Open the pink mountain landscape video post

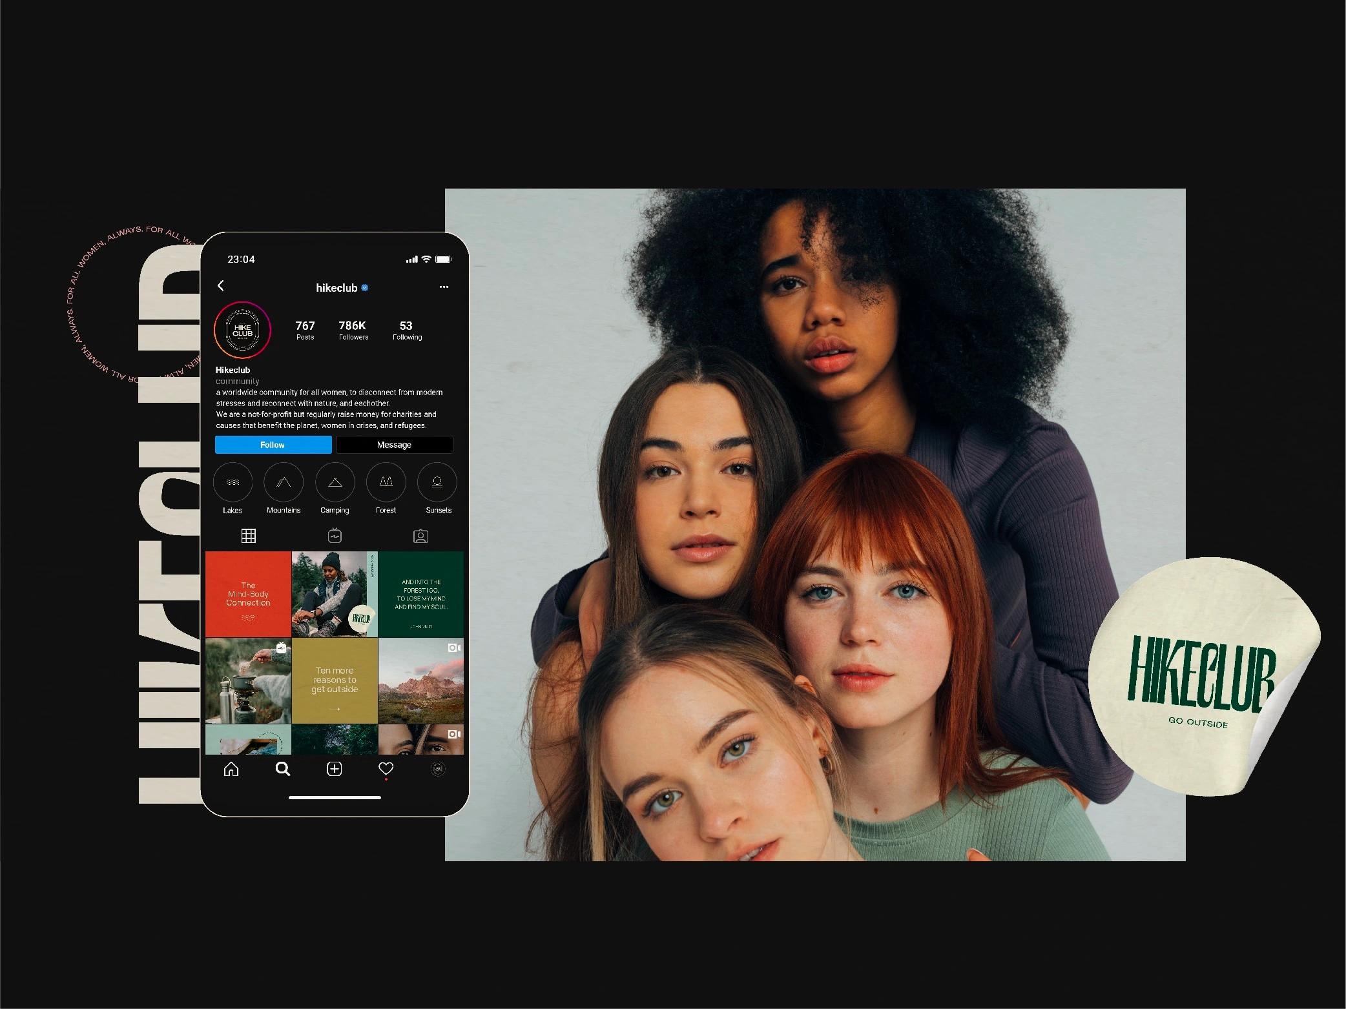click(421, 681)
